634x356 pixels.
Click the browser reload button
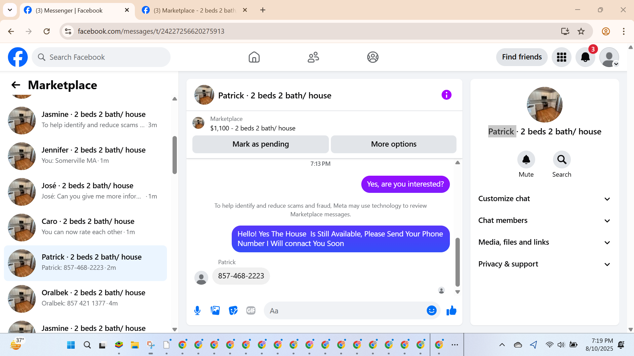point(47,31)
